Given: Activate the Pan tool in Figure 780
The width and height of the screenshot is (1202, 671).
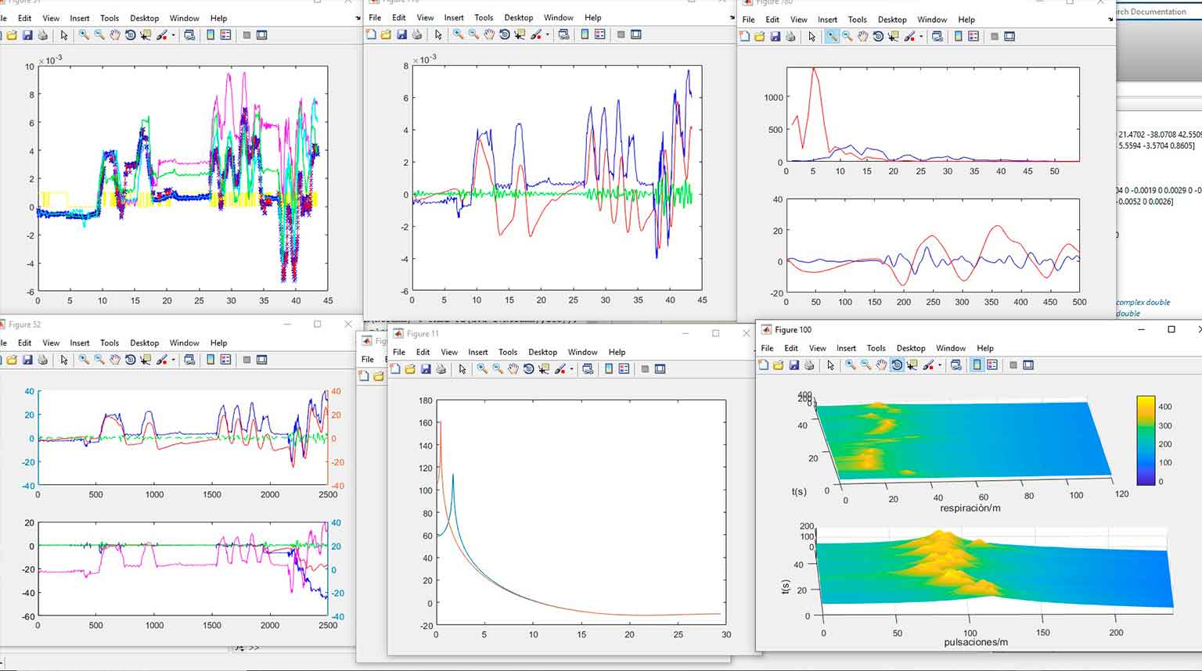Looking at the screenshot, I should tap(862, 36).
